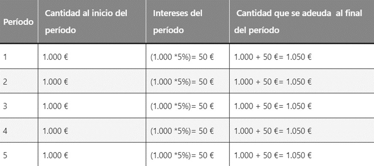Click the Período column header
This screenshot has width=374, height=166.
tap(19, 22)
